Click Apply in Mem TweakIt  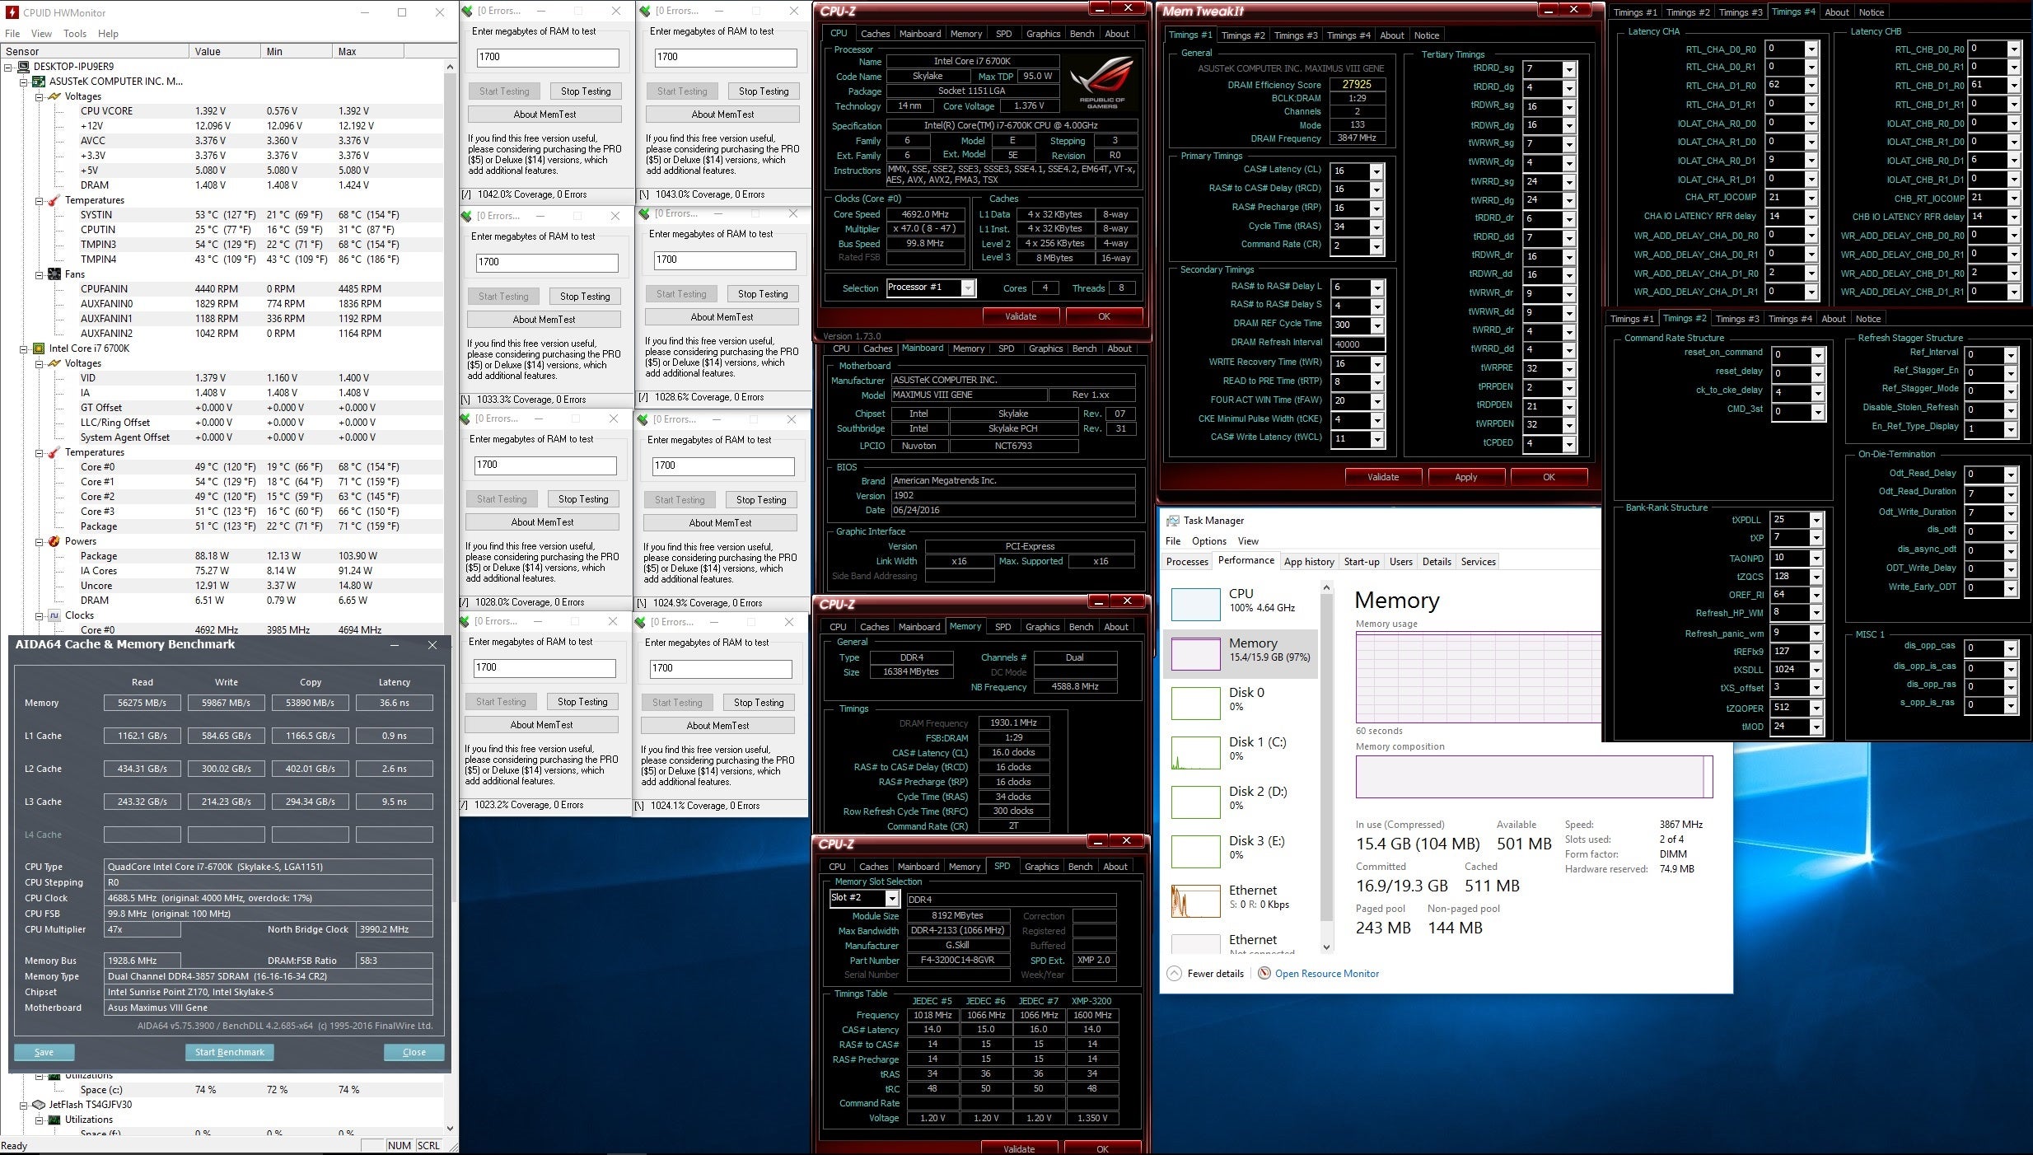tap(1465, 476)
